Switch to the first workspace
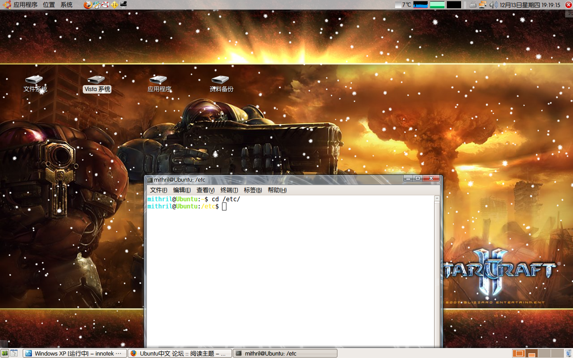 click(x=518, y=353)
